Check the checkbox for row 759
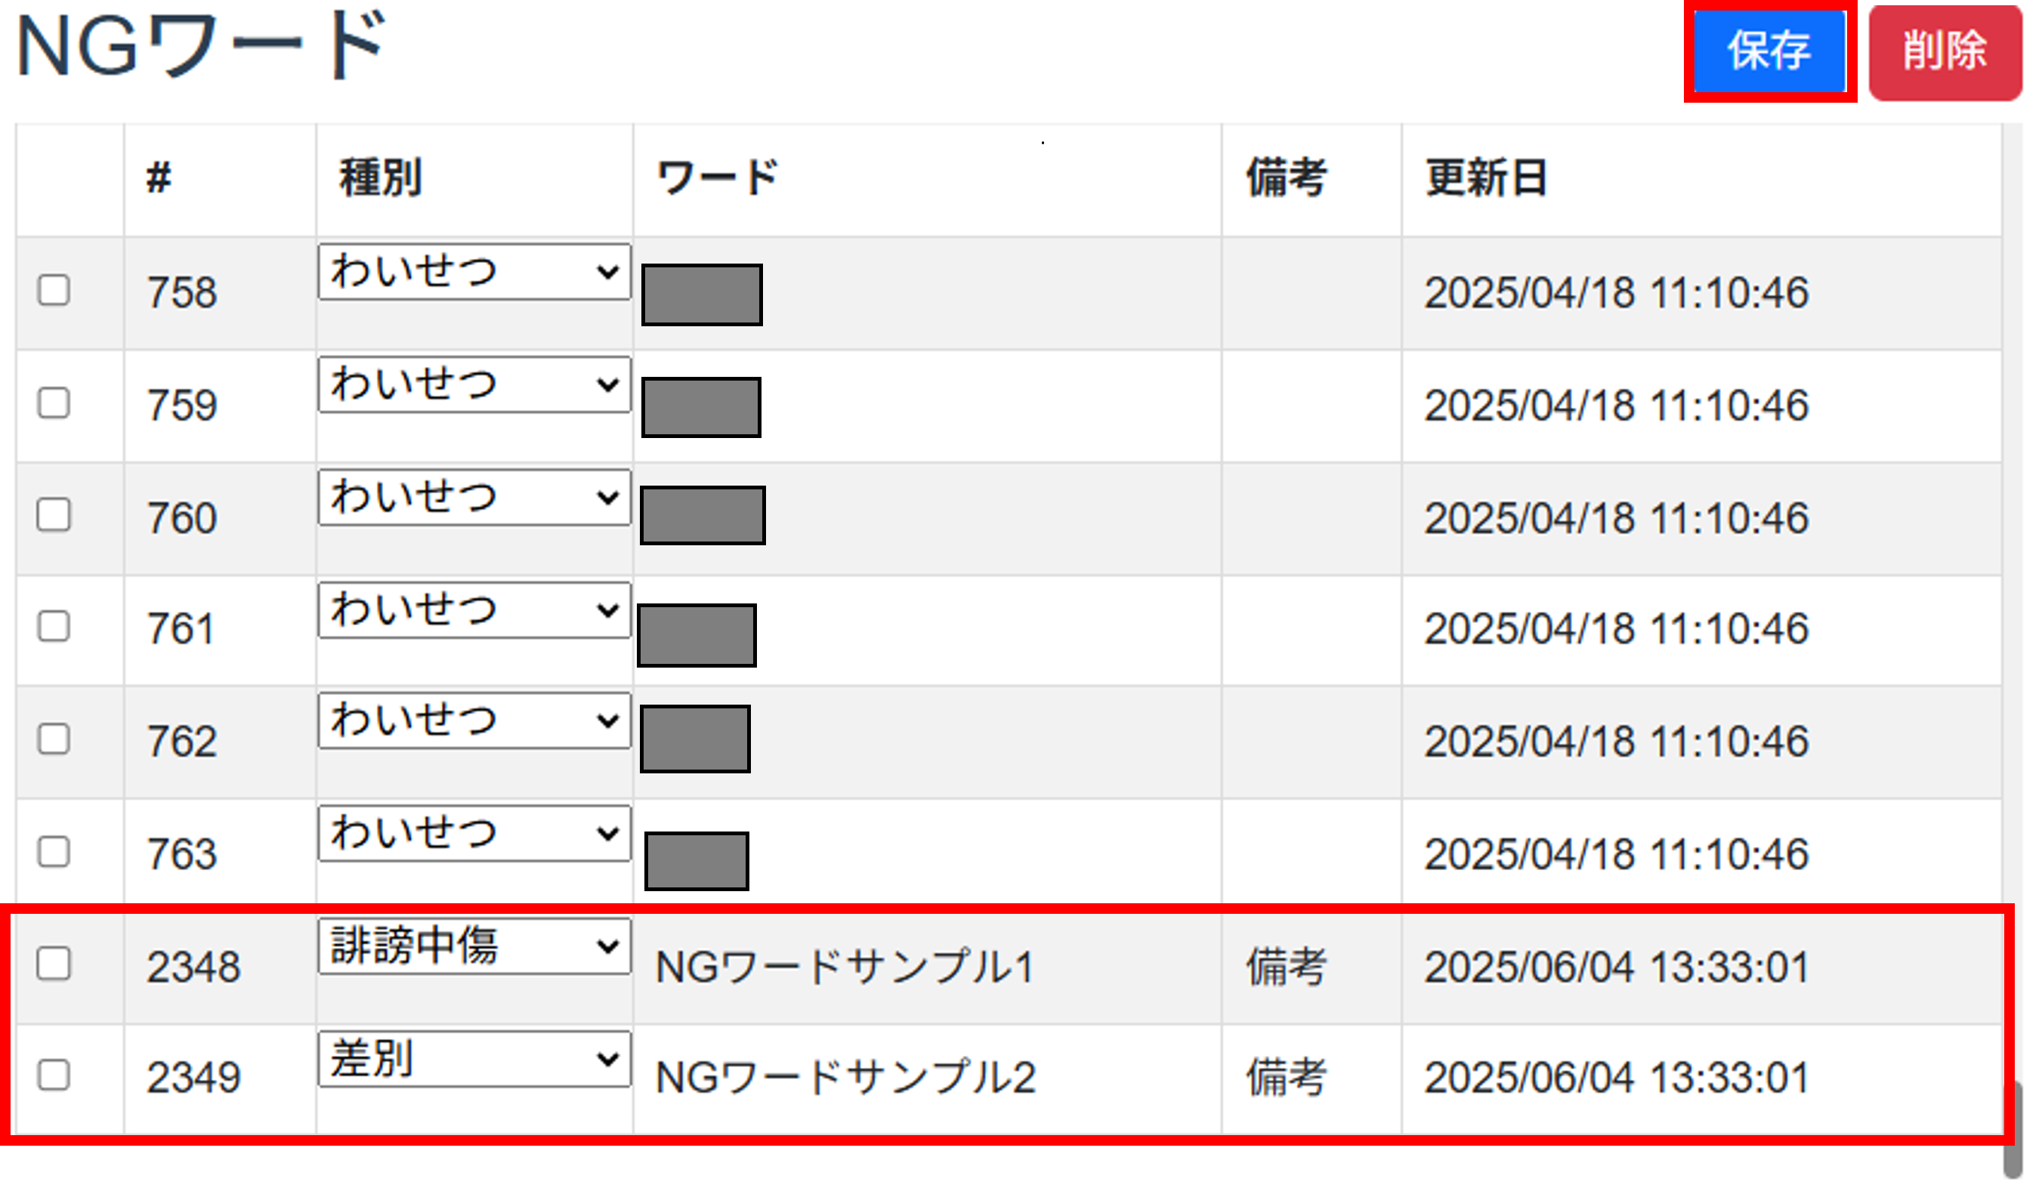Screen dimensions: 2042x1191 [54, 403]
